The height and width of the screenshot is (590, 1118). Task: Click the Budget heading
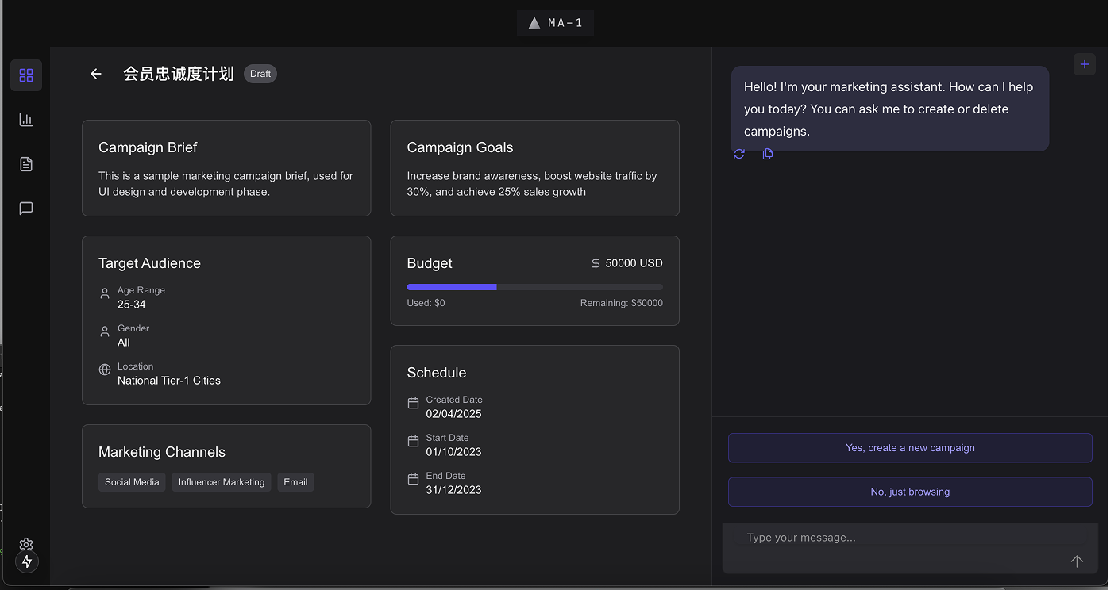coord(430,263)
